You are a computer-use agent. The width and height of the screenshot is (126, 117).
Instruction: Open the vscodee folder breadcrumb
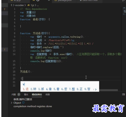[19, 5]
